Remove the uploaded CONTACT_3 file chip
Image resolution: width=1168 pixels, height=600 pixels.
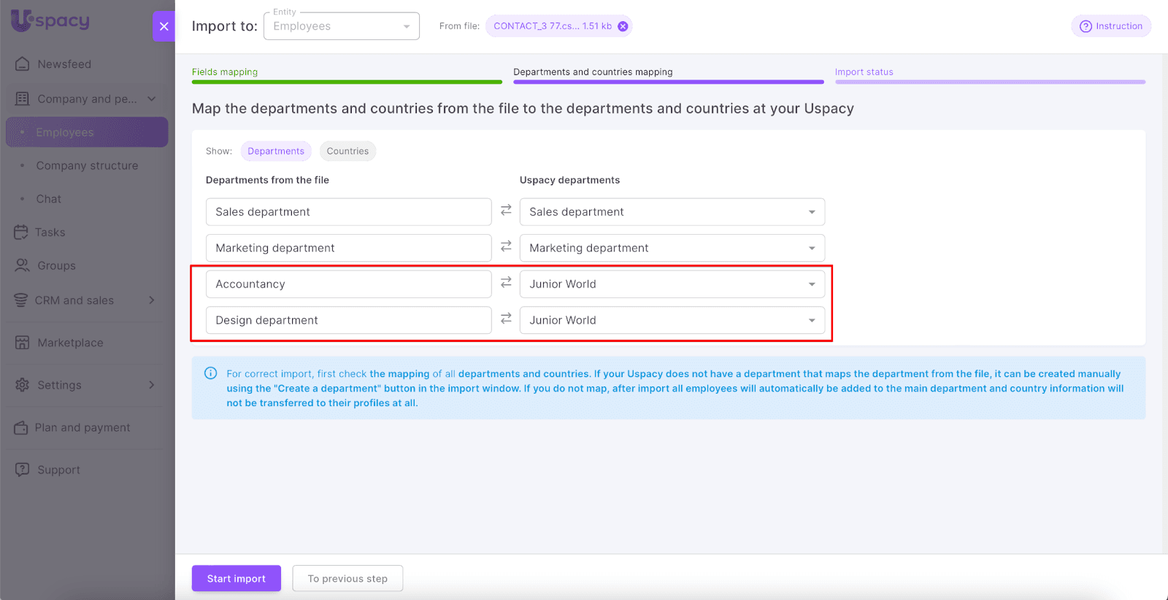623,26
